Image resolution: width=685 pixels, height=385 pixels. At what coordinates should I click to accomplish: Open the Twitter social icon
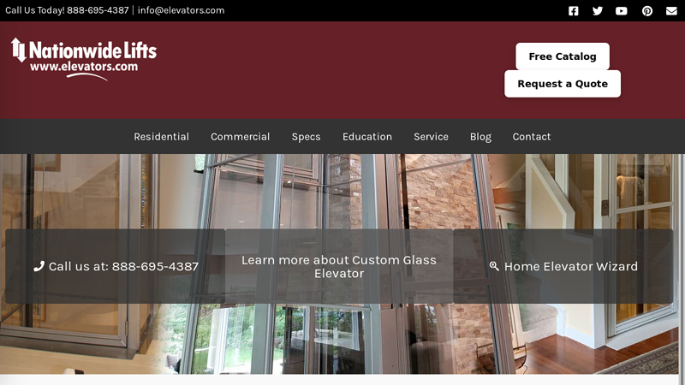coord(597,11)
